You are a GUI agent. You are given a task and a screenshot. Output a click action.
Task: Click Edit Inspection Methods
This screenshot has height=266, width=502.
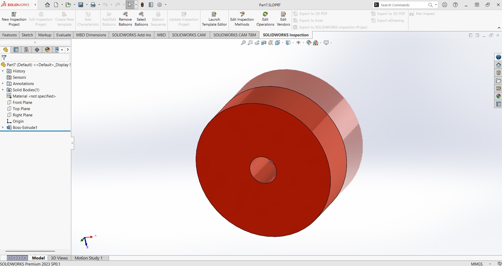point(242,19)
